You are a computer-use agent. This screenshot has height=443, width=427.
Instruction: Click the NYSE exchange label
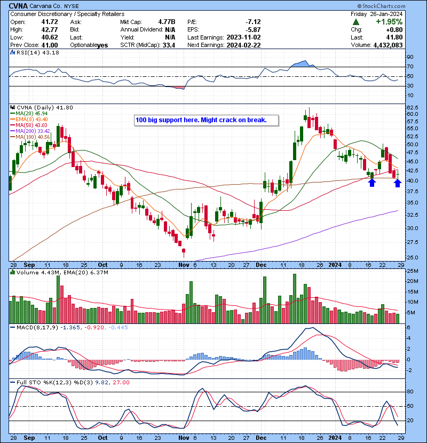click(x=72, y=6)
